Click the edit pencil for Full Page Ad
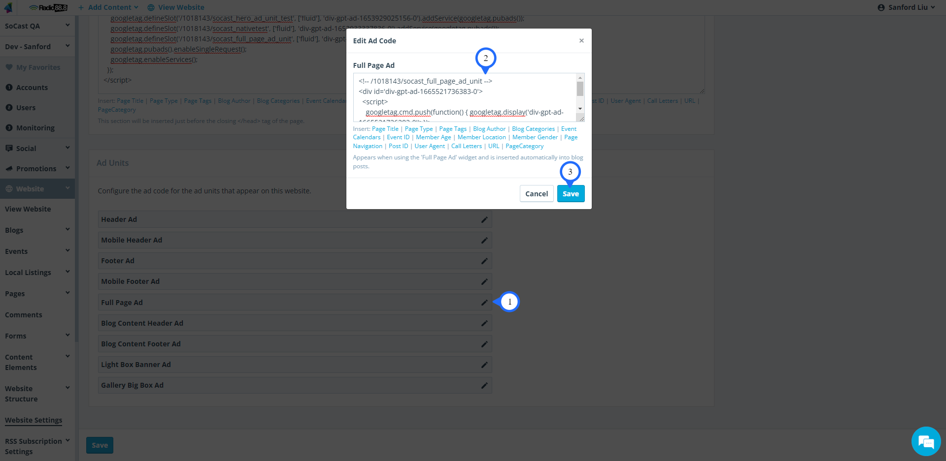This screenshot has height=461, width=946. pyautogui.click(x=484, y=303)
